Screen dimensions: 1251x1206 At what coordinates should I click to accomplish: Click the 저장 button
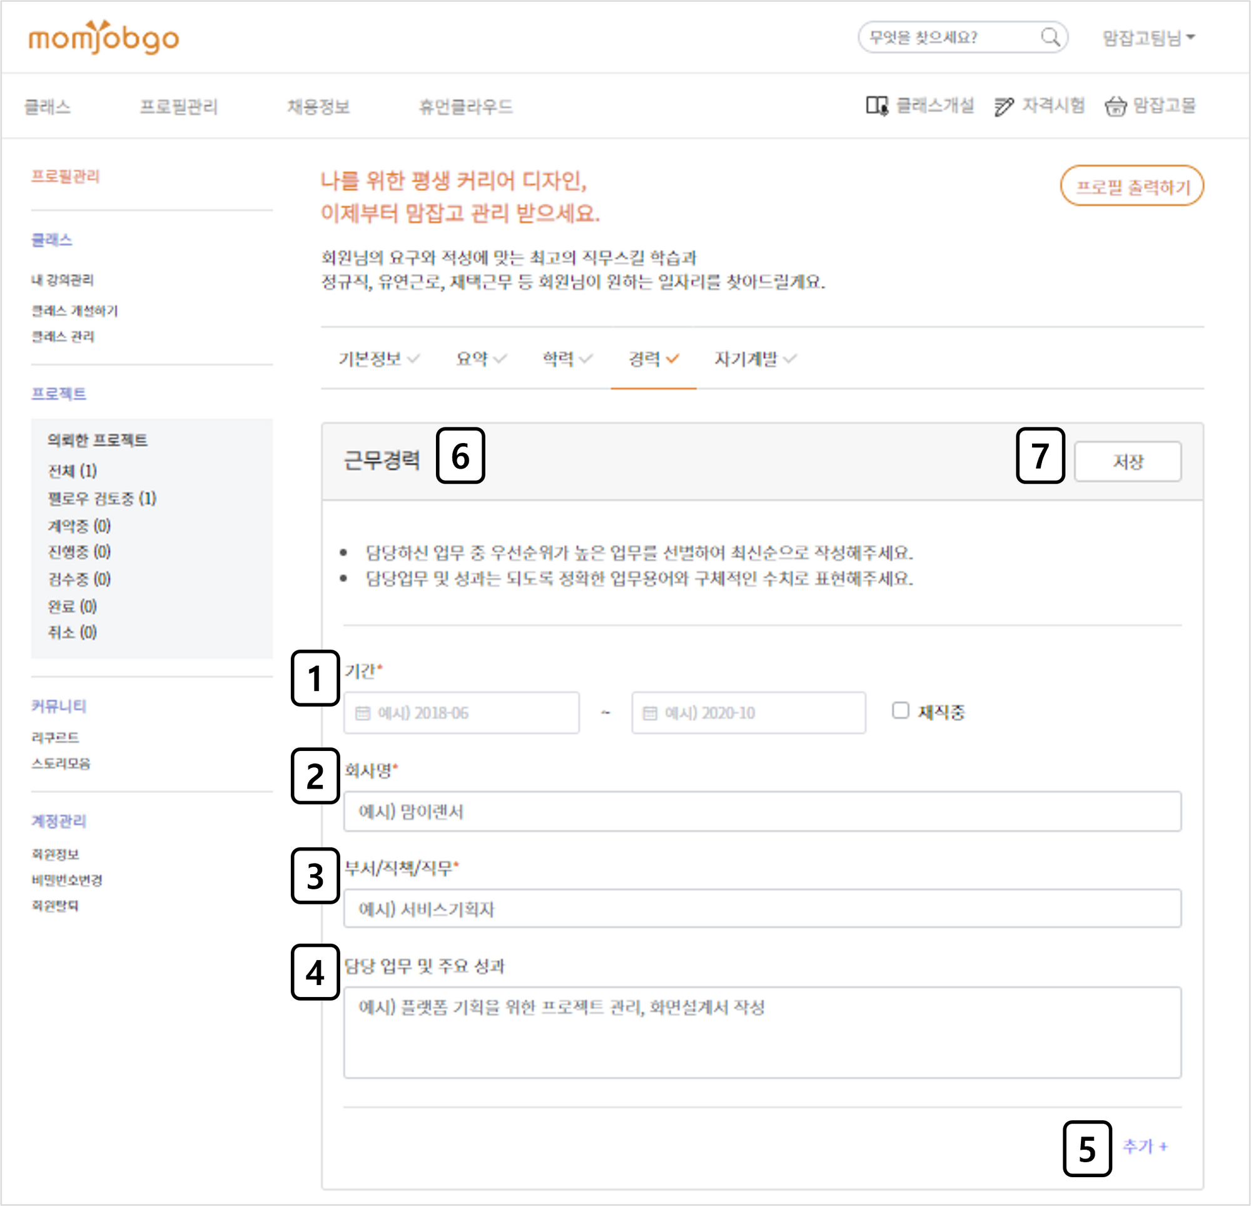coord(1127,461)
